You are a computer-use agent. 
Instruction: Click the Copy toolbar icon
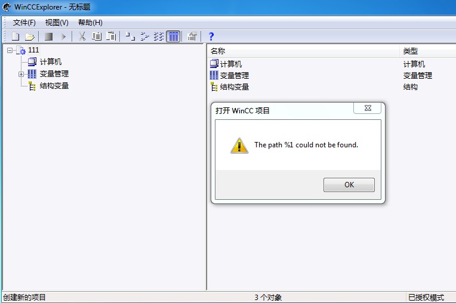click(x=97, y=36)
